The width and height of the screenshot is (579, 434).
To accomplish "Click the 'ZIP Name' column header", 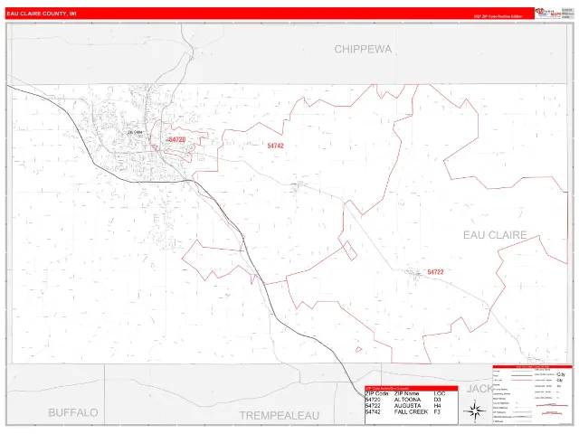I will [x=406, y=394].
